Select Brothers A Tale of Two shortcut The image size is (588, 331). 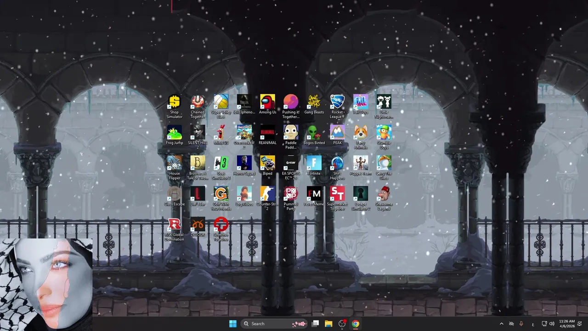tap(198, 168)
